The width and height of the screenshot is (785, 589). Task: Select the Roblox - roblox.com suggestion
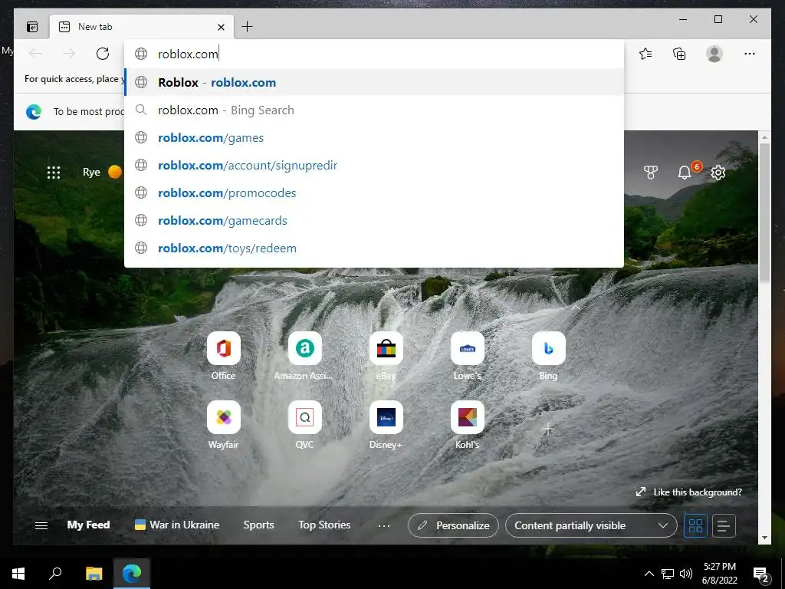pos(374,82)
